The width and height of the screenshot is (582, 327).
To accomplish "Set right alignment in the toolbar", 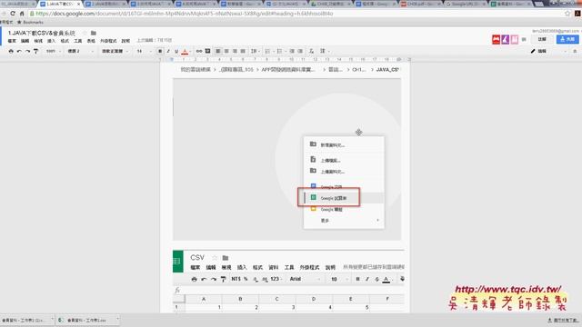I will click(x=235, y=51).
